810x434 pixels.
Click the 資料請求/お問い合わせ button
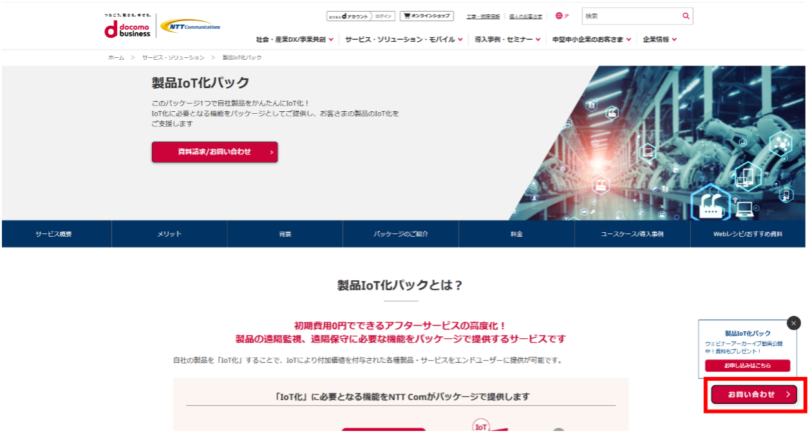pyautogui.click(x=214, y=152)
